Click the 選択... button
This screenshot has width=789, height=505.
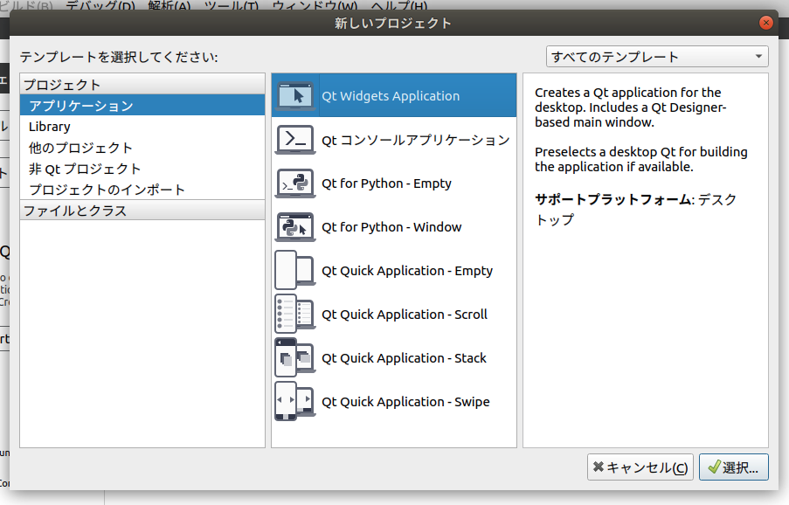734,467
